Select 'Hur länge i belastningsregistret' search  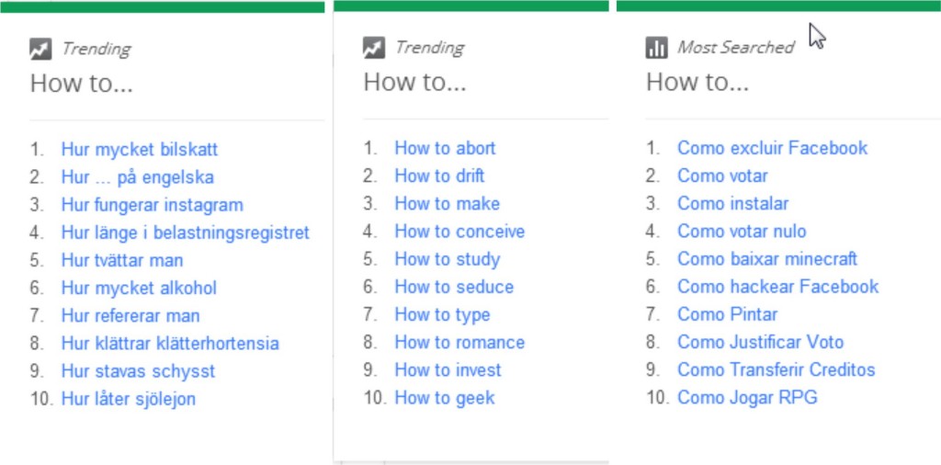click(186, 232)
